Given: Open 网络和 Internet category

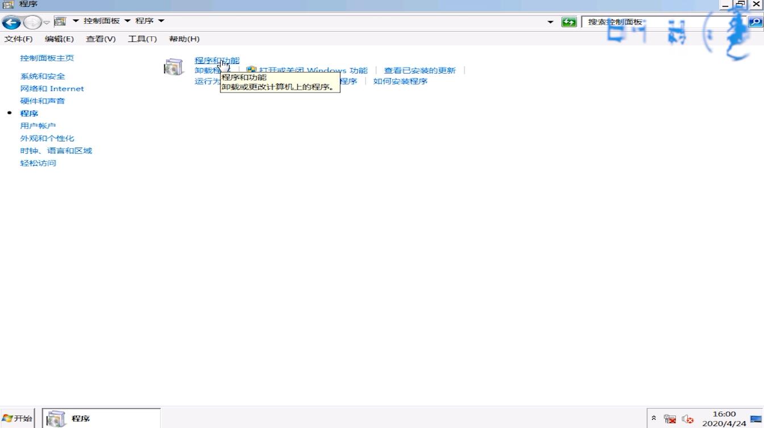Looking at the screenshot, I should [52, 89].
